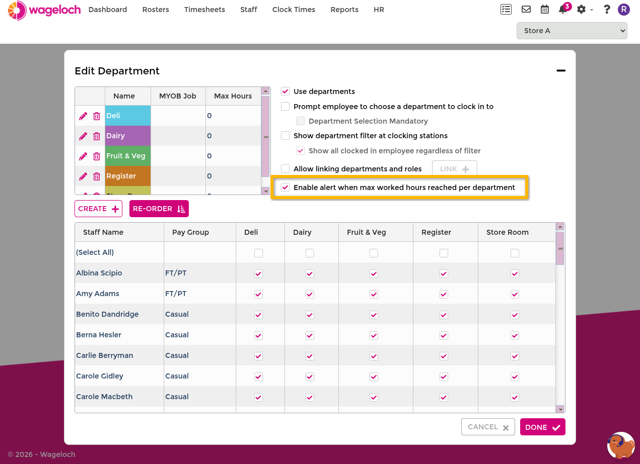Open the checklist tasks icon
640x464 pixels.
coord(506,10)
